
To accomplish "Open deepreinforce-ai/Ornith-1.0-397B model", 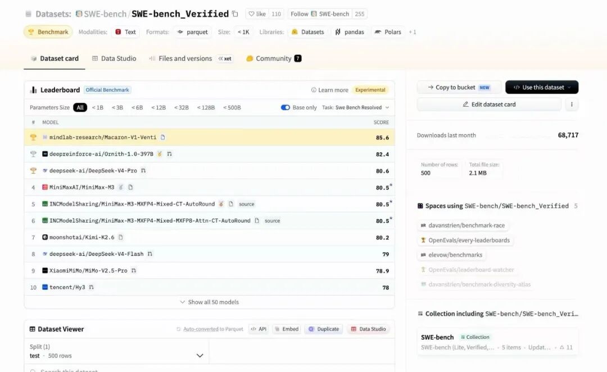I will [x=101, y=154].
